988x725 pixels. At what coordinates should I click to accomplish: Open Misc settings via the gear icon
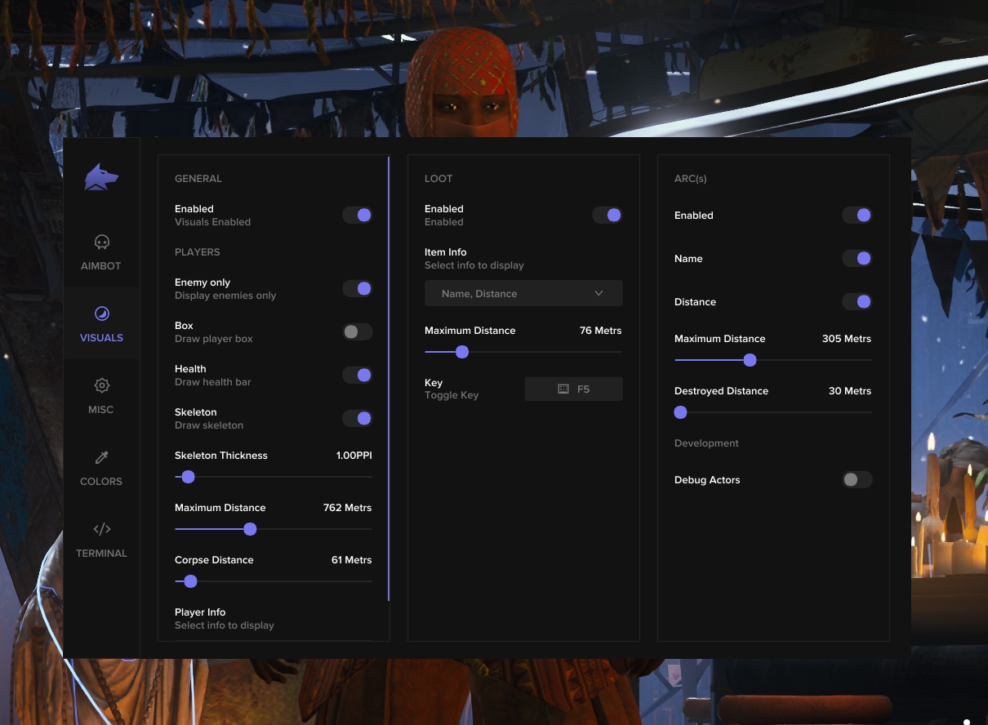point(101,385)
